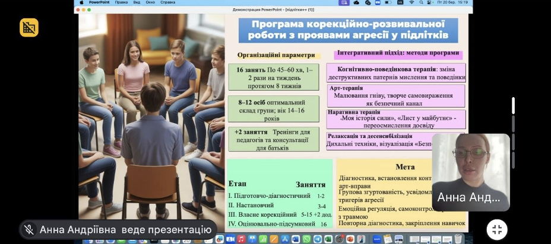Click the purple screen-sharing menu bar icon
The image size is (551, 244).
[344, 2]
